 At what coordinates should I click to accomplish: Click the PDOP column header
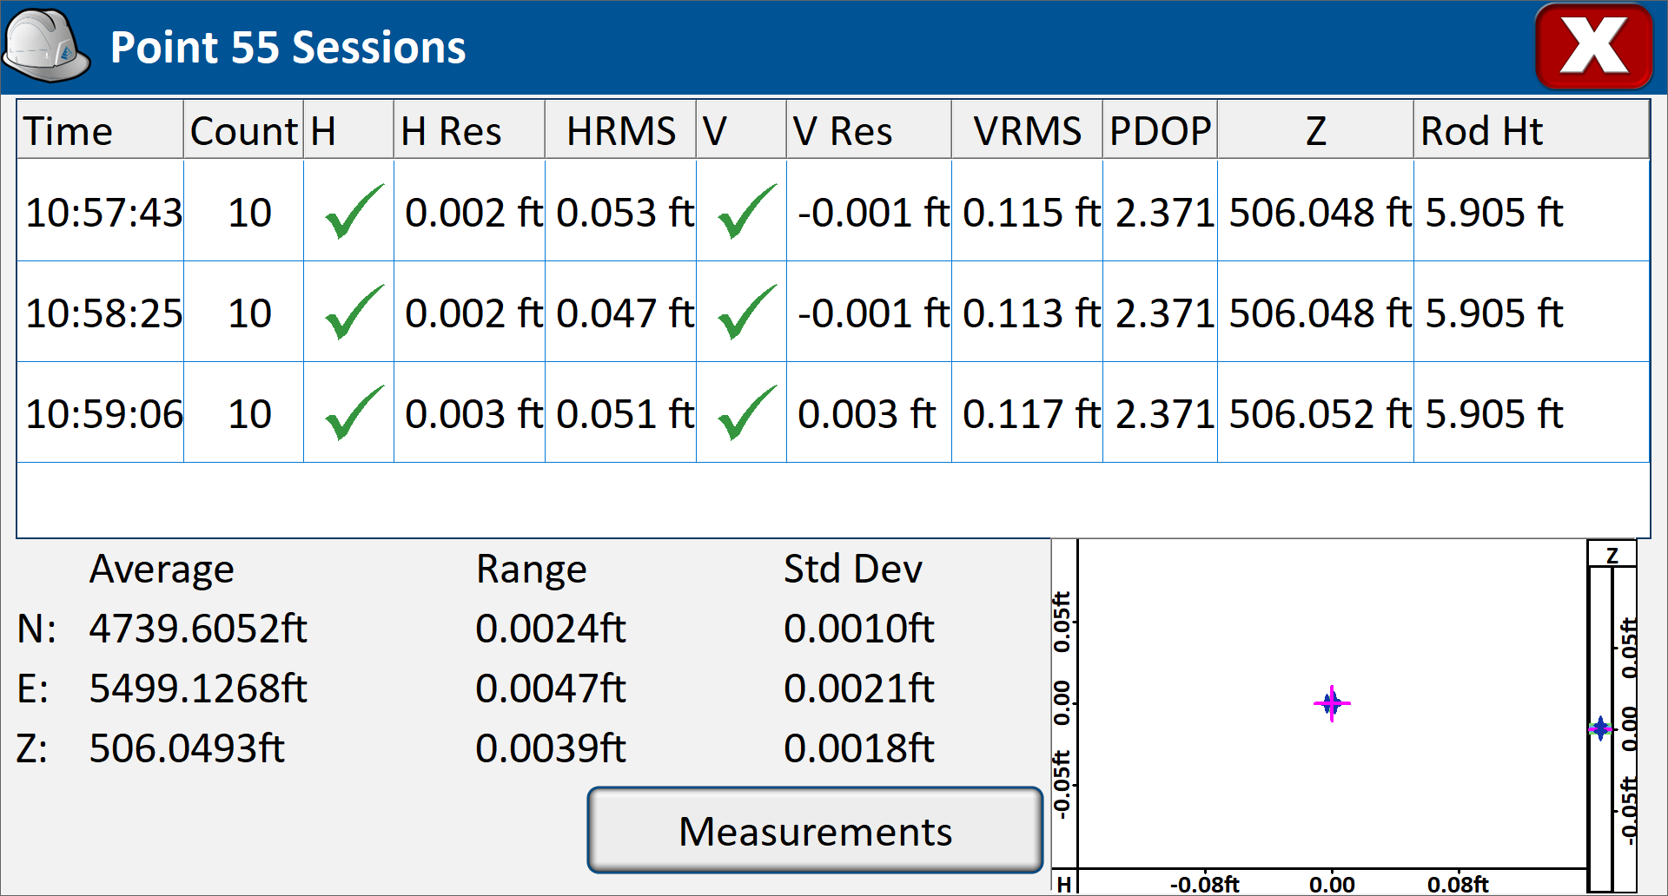[1160, 130]
